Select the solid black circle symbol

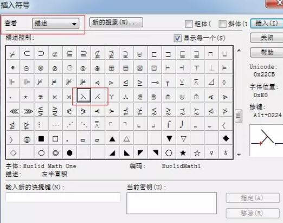69,153
